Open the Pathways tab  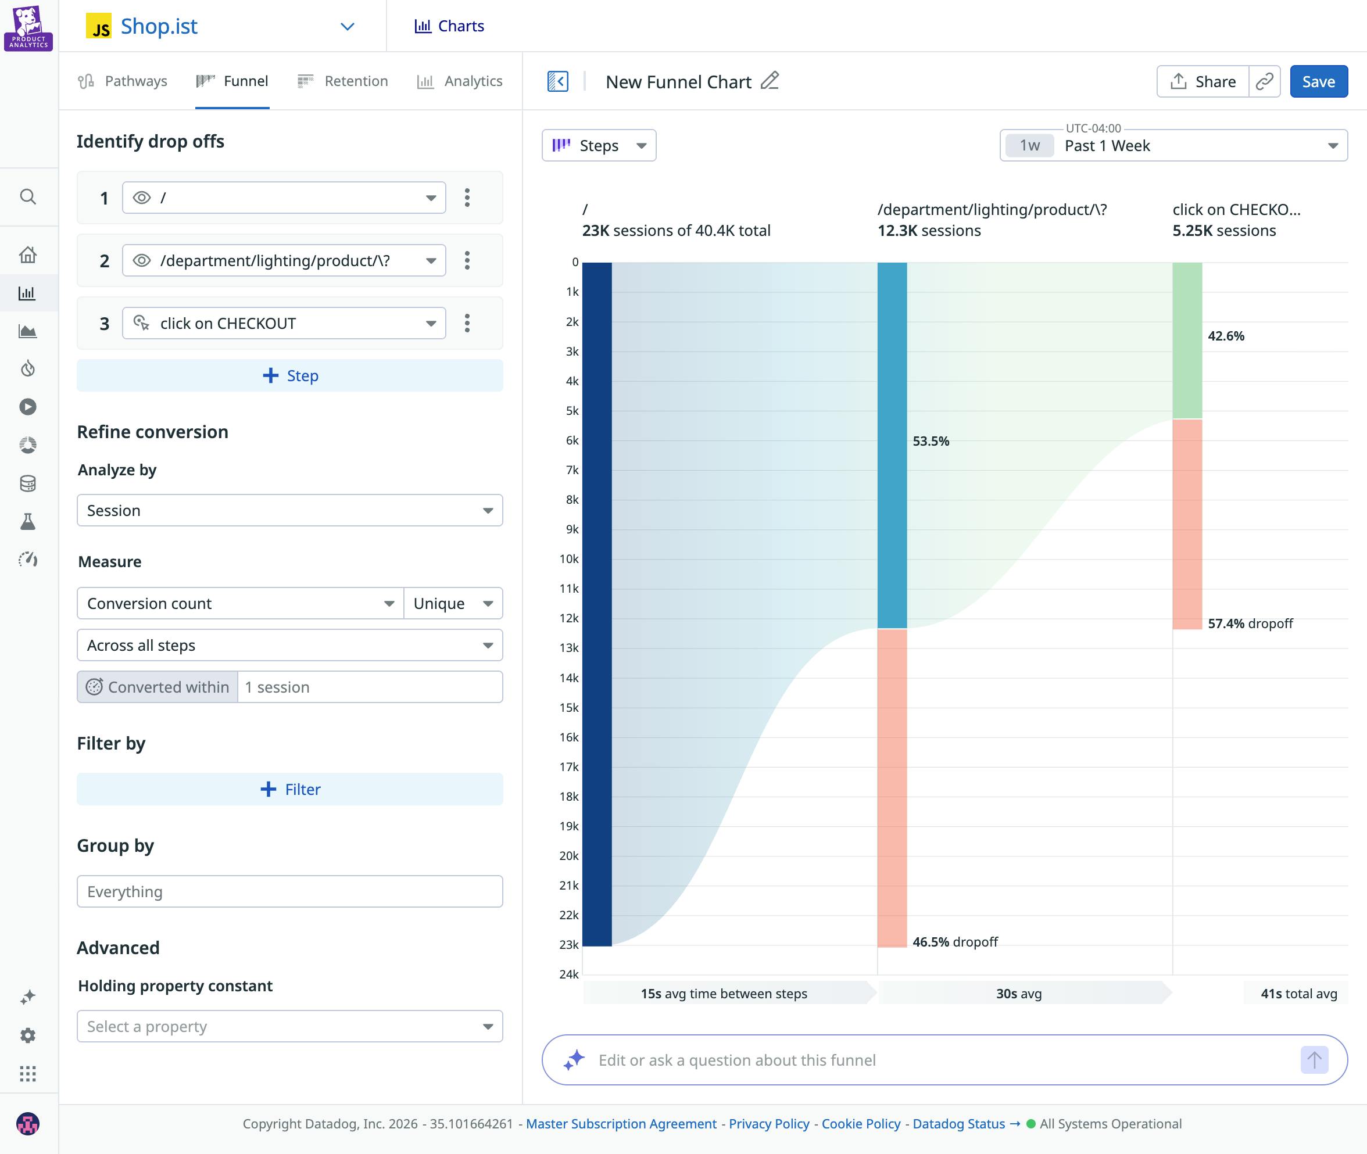[121, 81]
